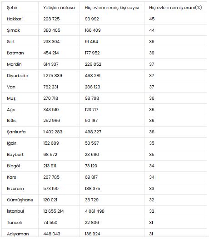The height and width of the screenshot is (239, 209).
Task: Select Hakkari's rate value 45
Action: pyautogui.click(x=152, y=19)
